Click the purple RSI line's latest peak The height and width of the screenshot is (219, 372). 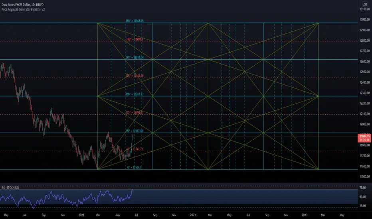point(132,190)
